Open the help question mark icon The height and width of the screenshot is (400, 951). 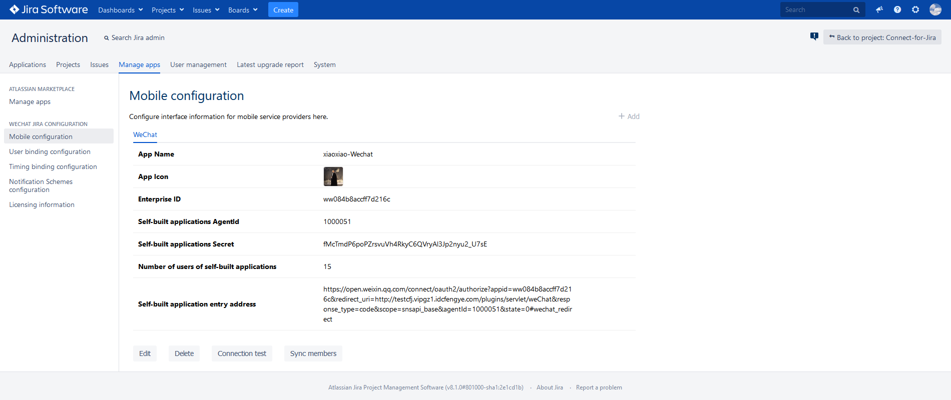pos(897,9)
